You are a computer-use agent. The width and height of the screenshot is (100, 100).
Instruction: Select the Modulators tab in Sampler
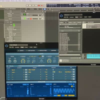click(42, 50)
